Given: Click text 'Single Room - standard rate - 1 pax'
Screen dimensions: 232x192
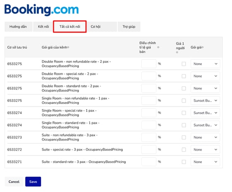Looking at the screenshot, I should tap(69, 123).
